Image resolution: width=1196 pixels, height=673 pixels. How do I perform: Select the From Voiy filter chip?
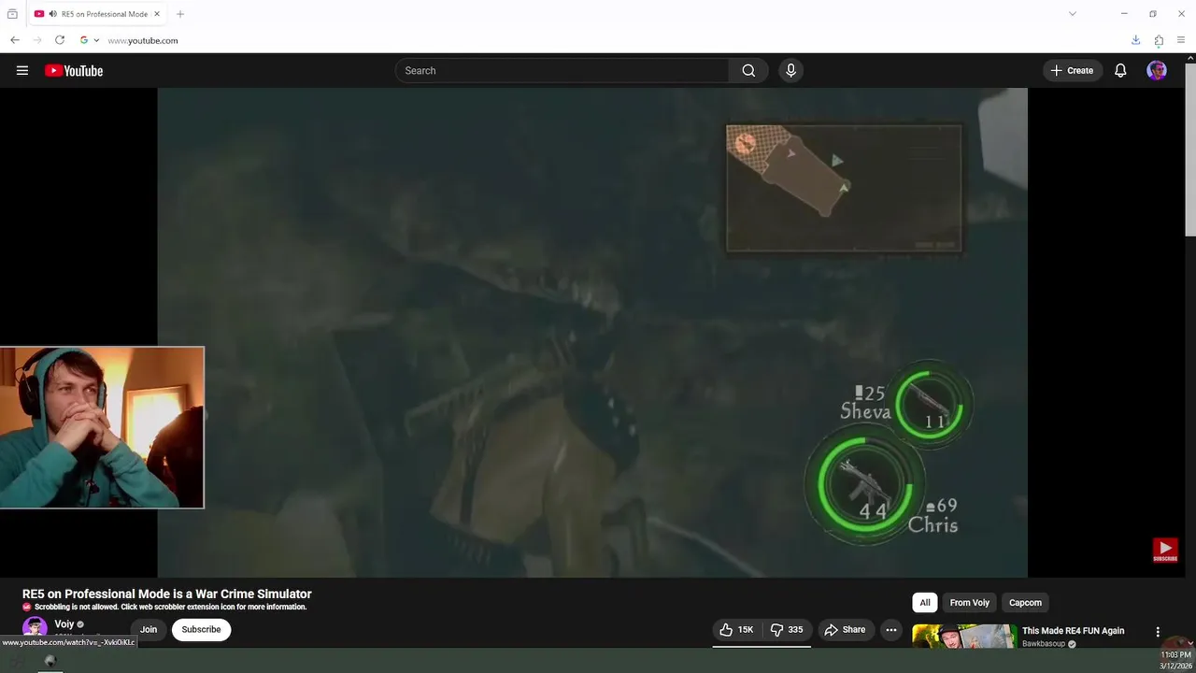point(969,603)
